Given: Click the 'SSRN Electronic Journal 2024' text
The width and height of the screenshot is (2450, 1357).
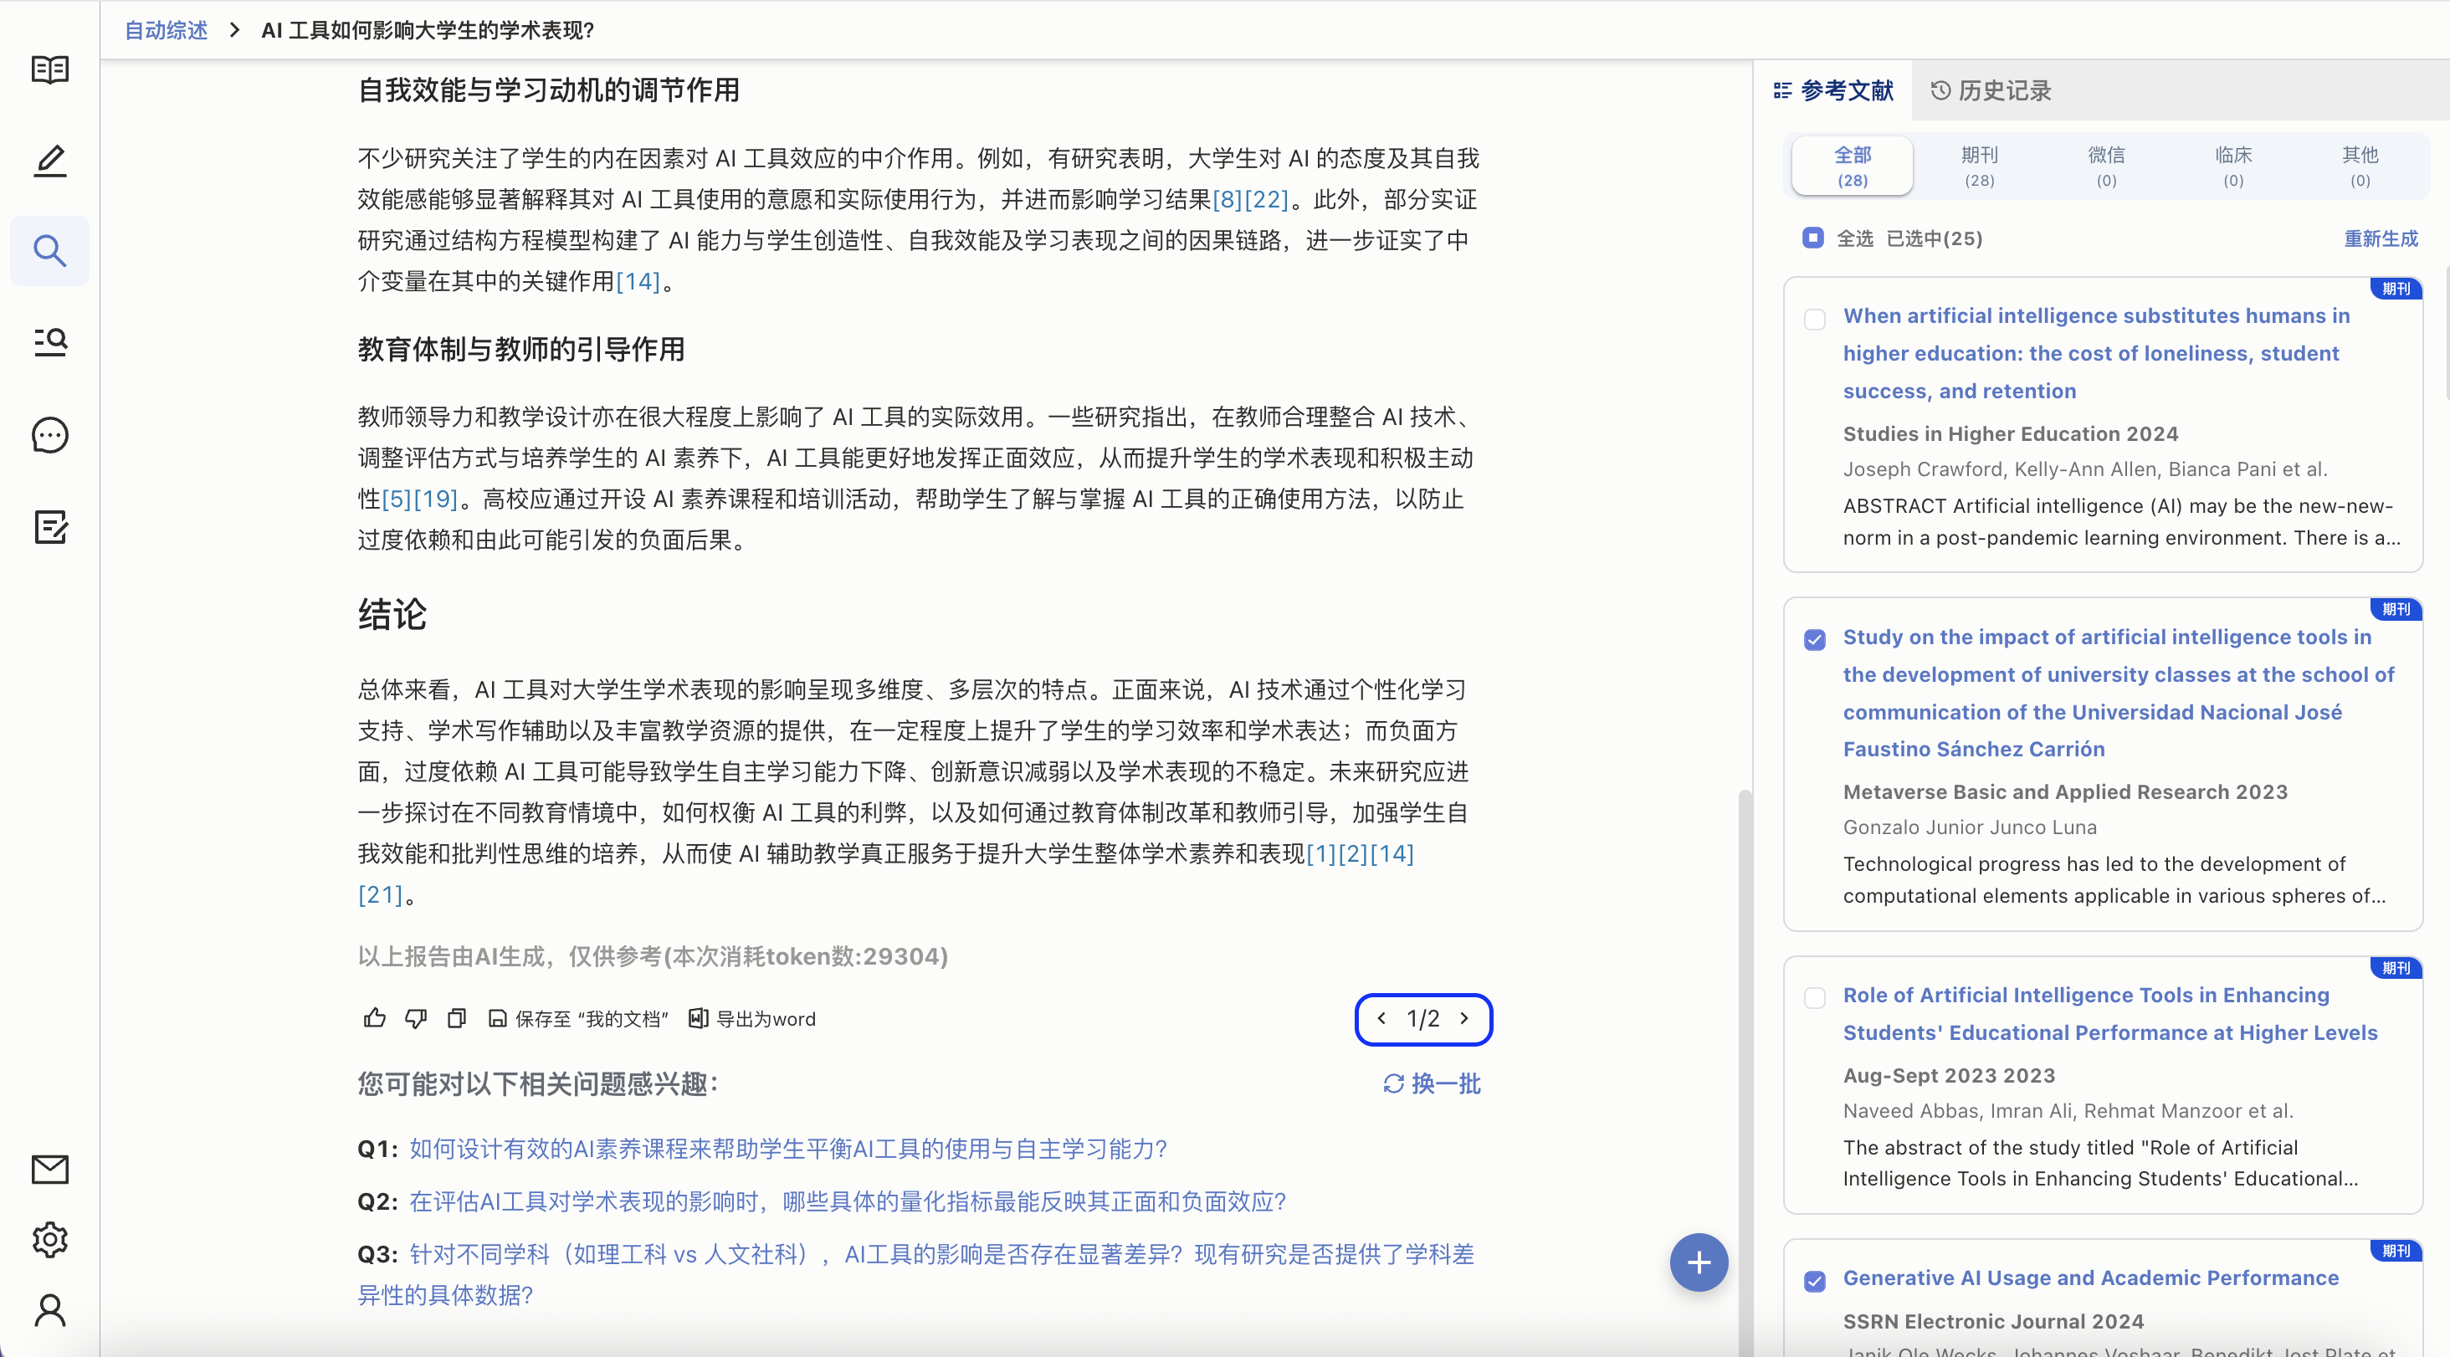Looking at the screenshot, I should [x=1992, y=1321].
